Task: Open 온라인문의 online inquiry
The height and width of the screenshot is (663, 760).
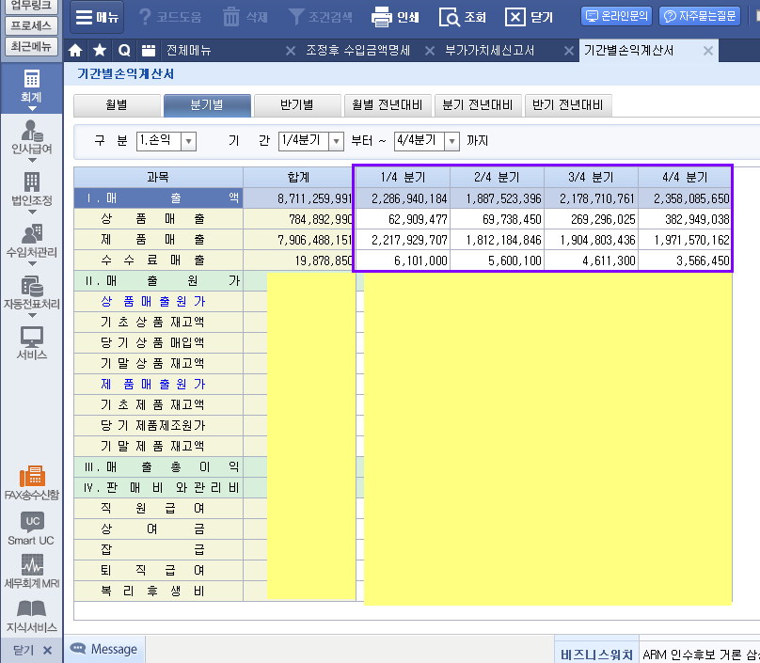Action: tap(616, 16)
